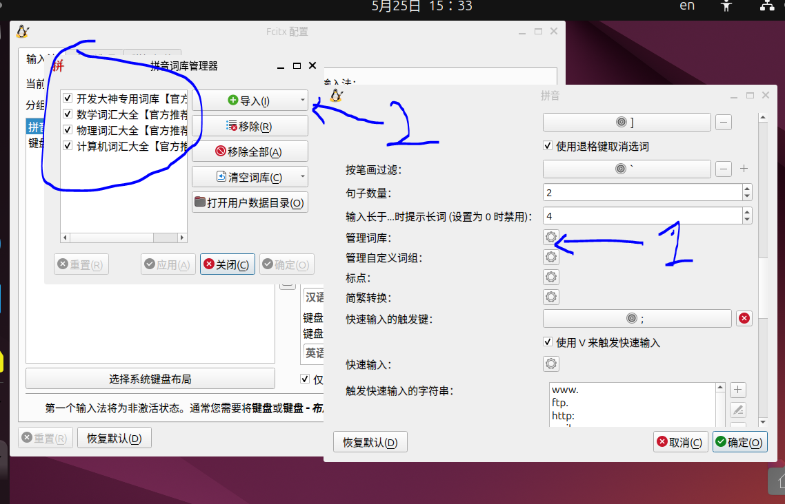
Task: Click the minus button next to ] key
Action: tap(724, 123)
